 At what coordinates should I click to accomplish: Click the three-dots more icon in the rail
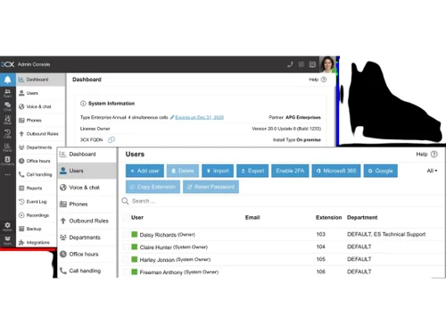tap(8, 174)
